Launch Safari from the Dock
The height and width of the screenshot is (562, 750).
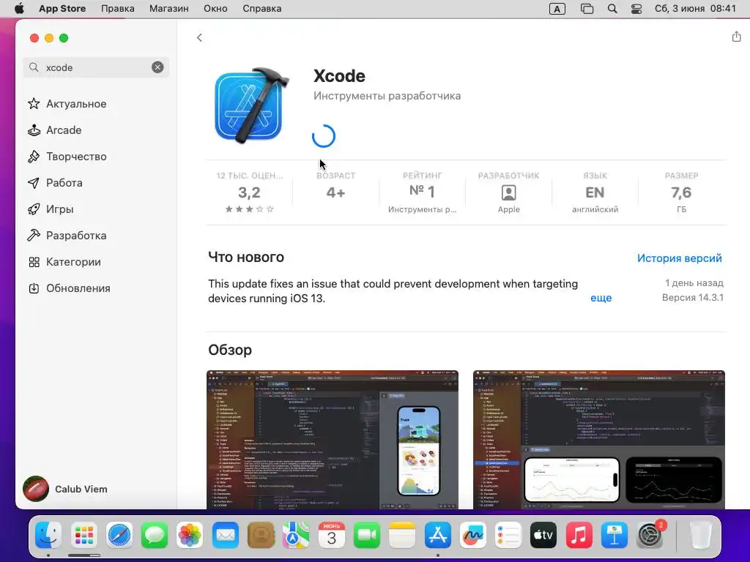point(119,535)
